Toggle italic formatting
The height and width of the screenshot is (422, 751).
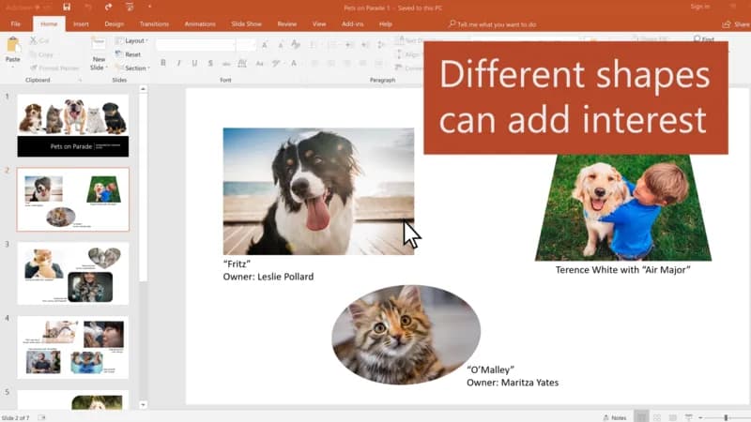[176, 63]
